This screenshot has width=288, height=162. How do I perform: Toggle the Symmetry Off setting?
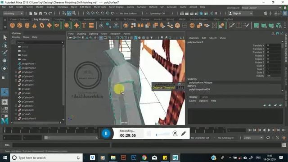click(157, 13)
